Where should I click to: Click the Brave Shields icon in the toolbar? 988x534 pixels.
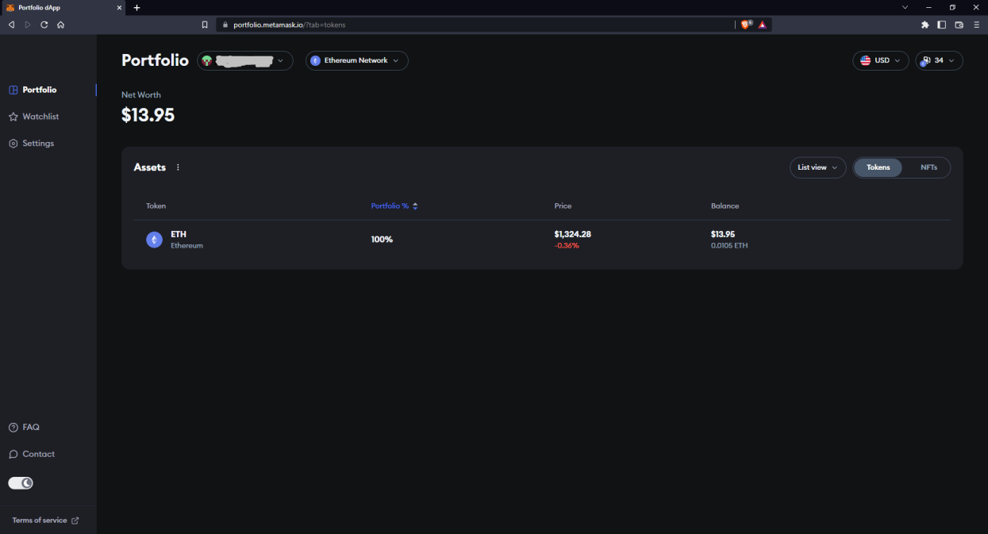click(744, 24)
